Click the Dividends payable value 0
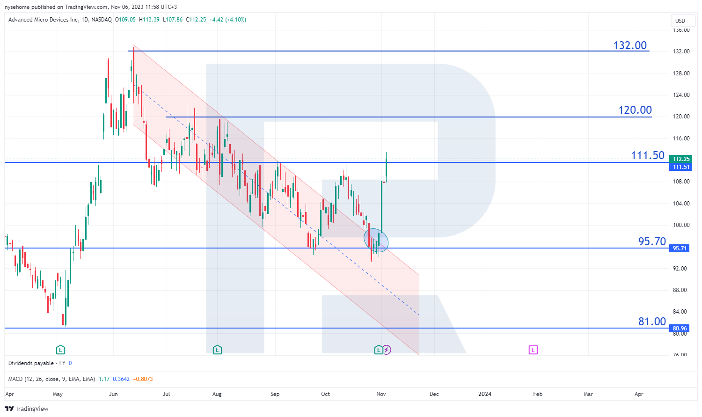Image resolution: width=702 pixels, height=417 pixels. (70, 363)
